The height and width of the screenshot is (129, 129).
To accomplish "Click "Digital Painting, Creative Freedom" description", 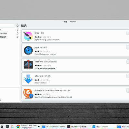I will (x=47, y=40).
